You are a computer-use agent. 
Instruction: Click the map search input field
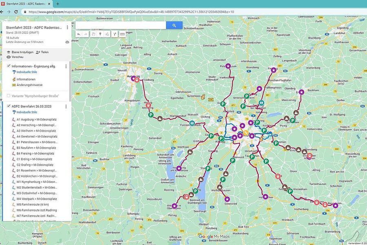(x=121, y=25)
